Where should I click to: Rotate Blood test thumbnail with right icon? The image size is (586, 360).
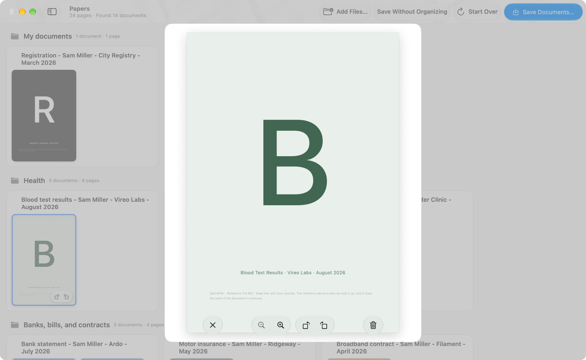coord(66,297)
